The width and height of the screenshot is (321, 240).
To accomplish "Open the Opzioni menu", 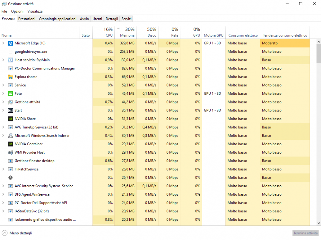I will coord(17,12).
